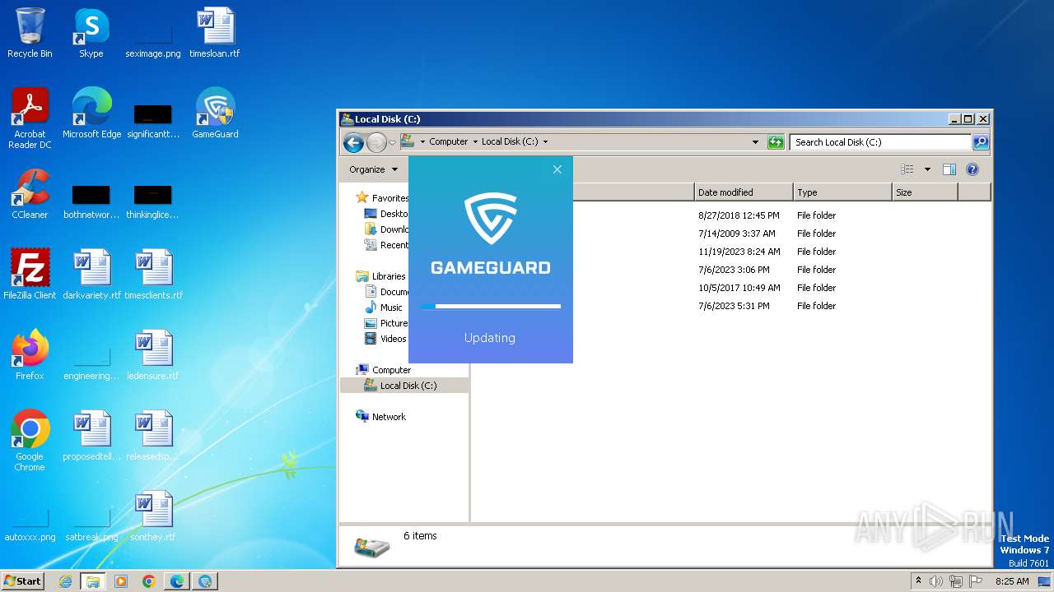Open the Recycle Bin desktop icon
1054x592 pixels.
(30, 33)
